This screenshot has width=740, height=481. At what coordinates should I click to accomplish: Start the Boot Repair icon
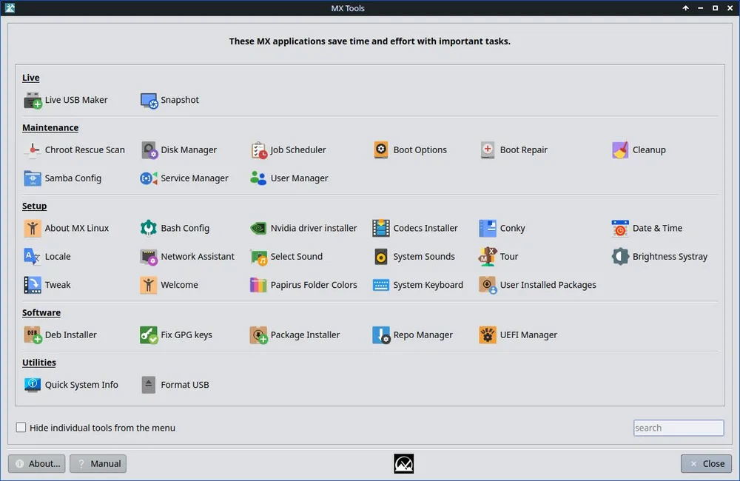point(488,150)
